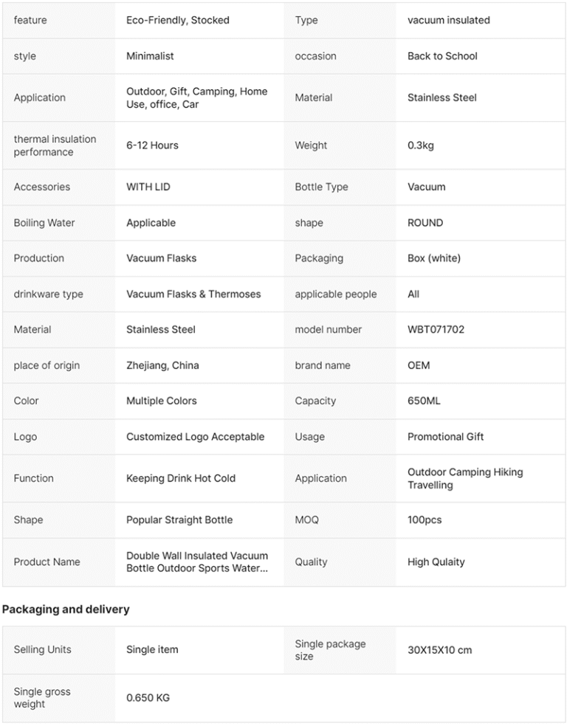567x726 pixels.
Task: Click the Selling Units value Single item
Action: (152, 649)
